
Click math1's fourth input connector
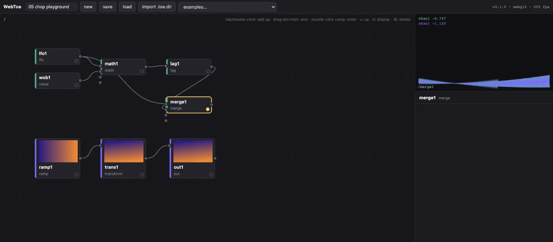tap(100, 83)
